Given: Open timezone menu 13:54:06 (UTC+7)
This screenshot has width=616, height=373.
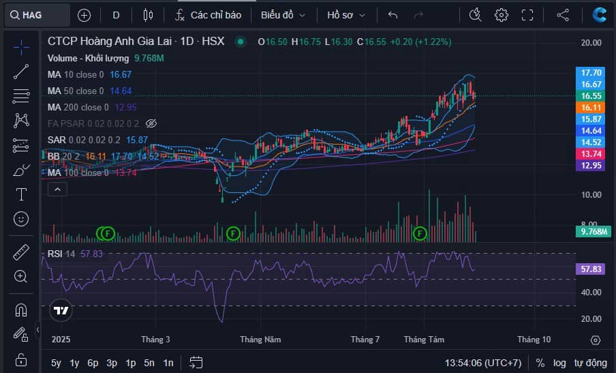Looking at the screenshot, I should tap(483, 363).
